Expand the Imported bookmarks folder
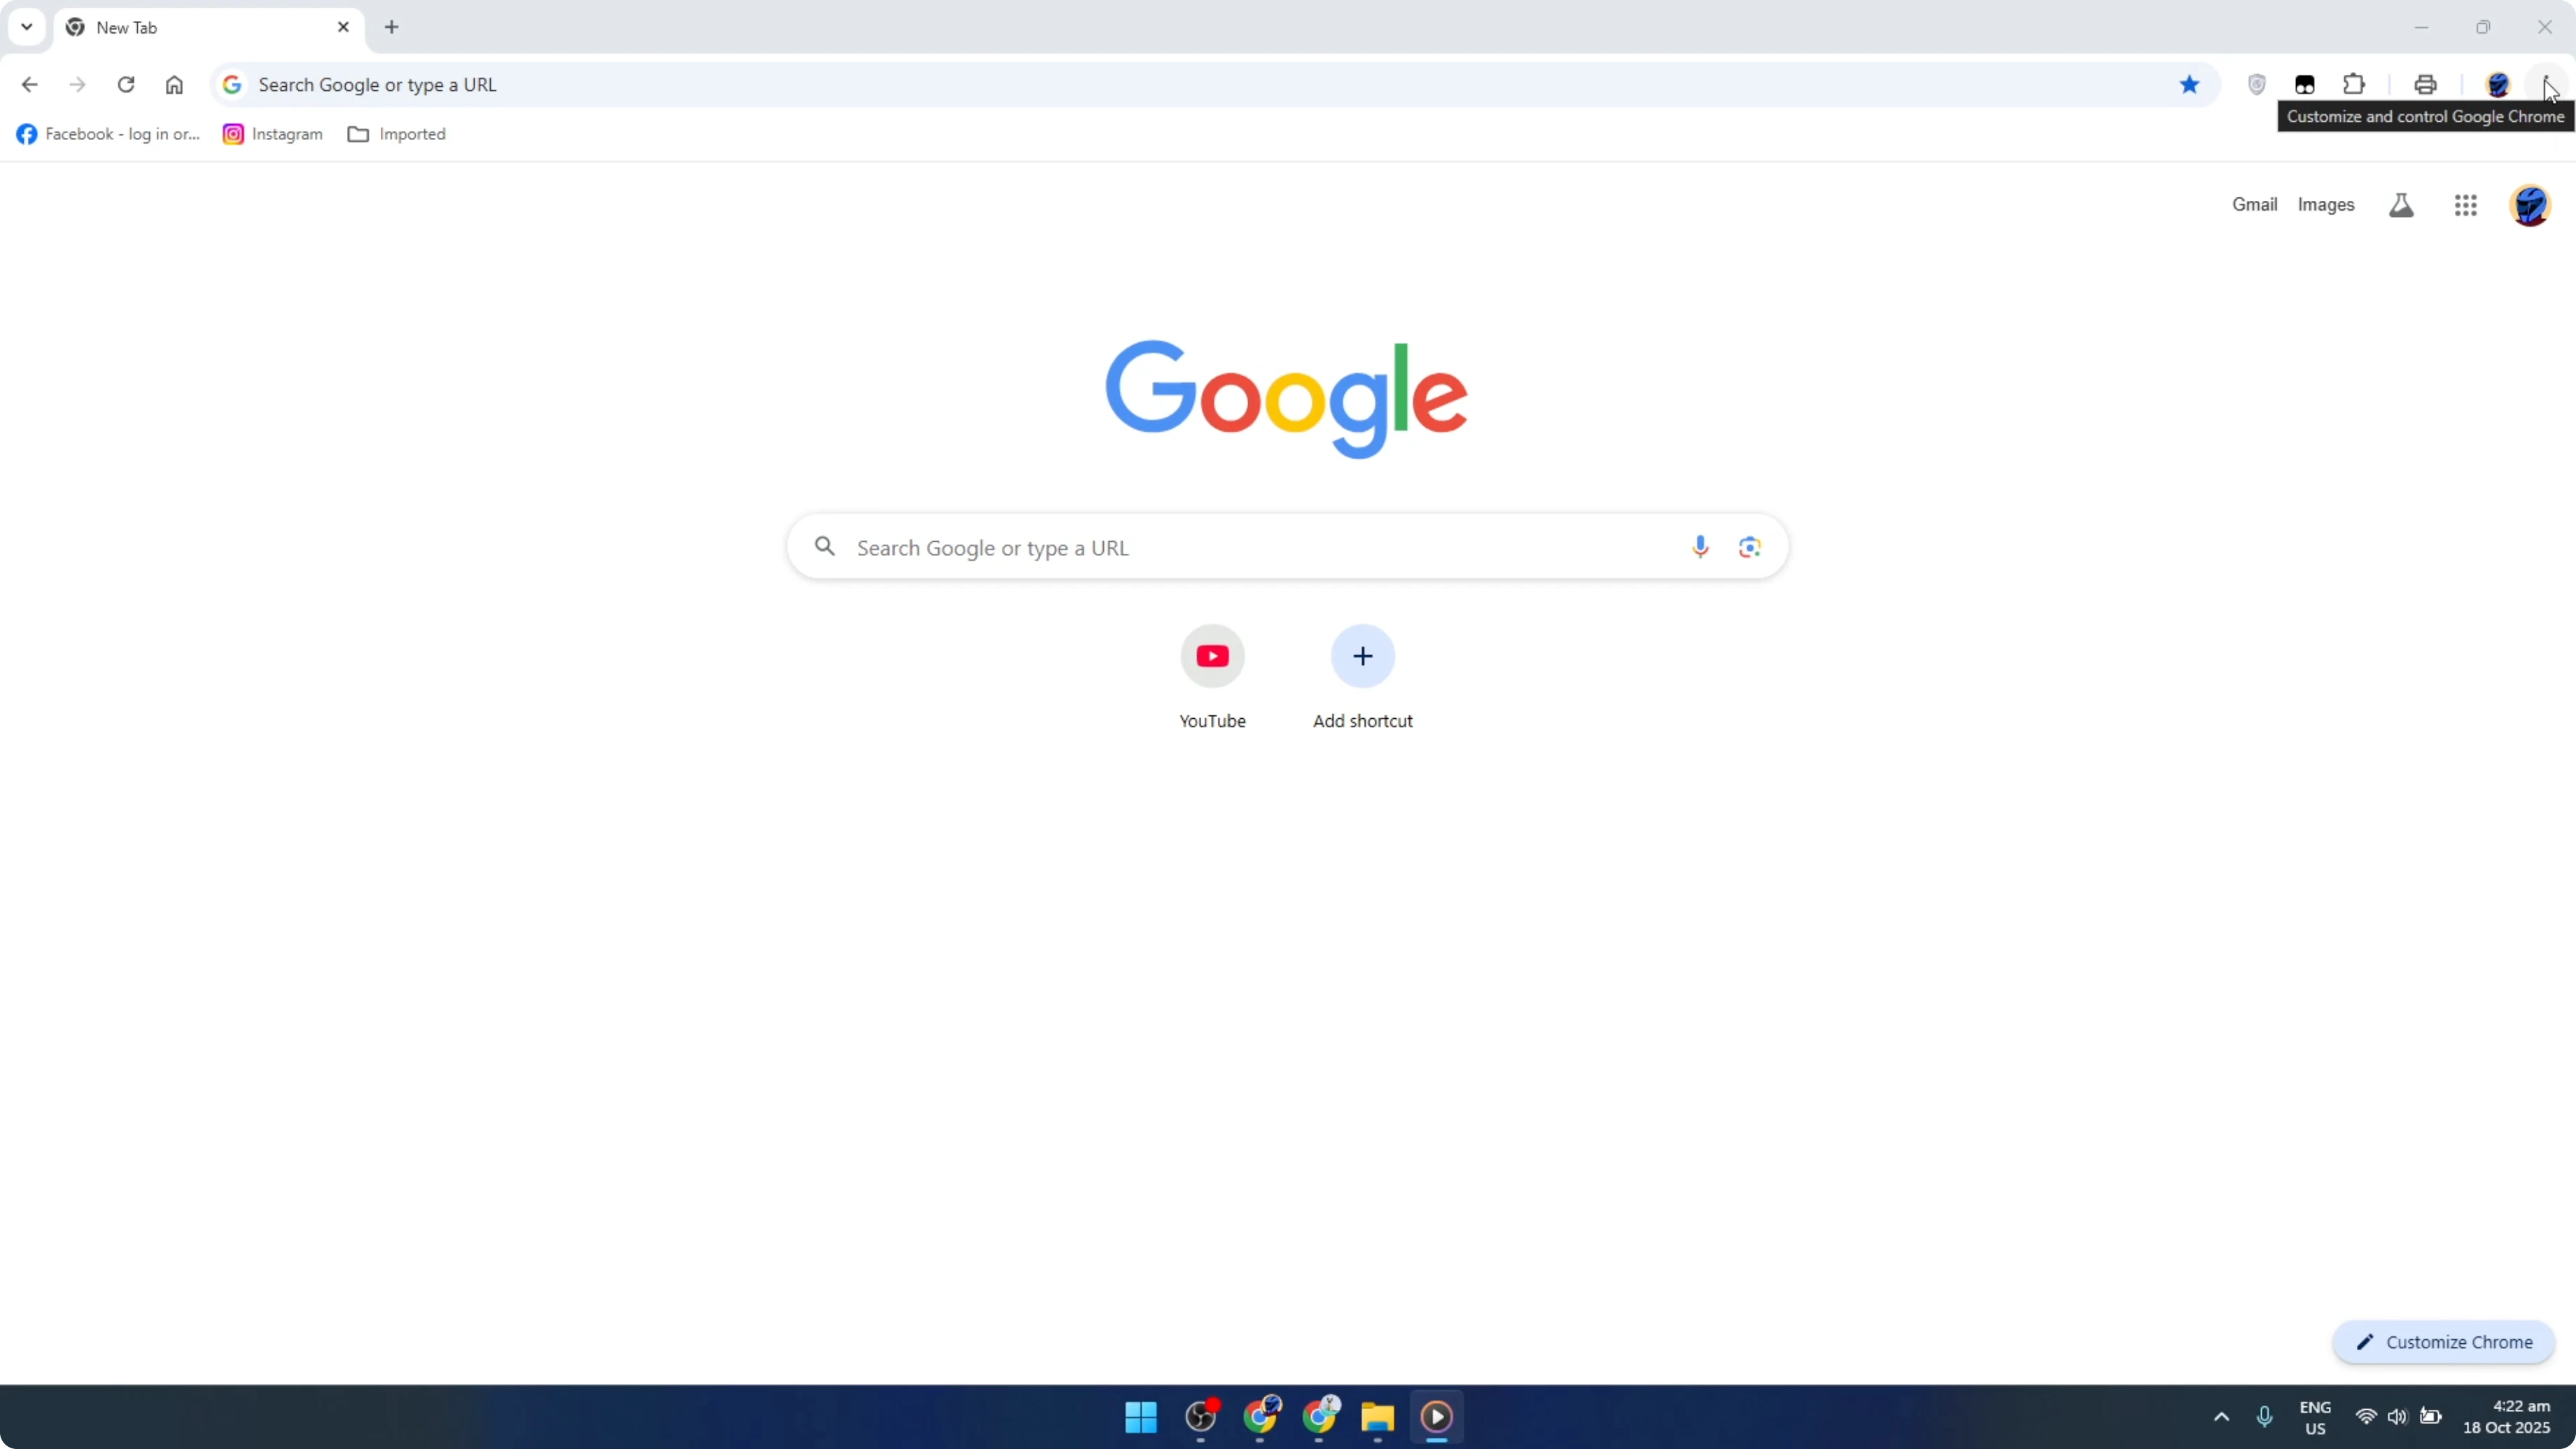 pos(397,134)
